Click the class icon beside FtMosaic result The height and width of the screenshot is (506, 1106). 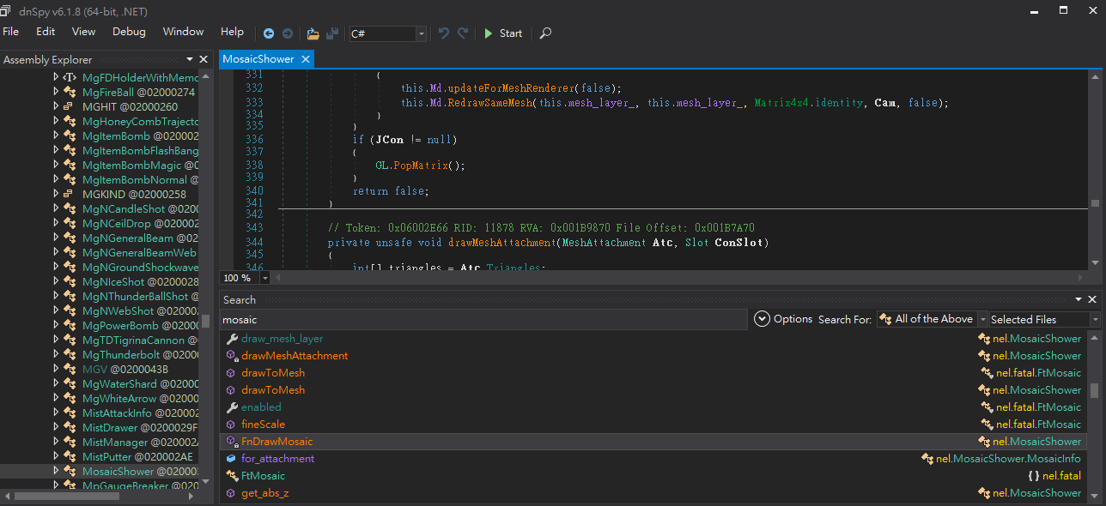coord(231,476)
